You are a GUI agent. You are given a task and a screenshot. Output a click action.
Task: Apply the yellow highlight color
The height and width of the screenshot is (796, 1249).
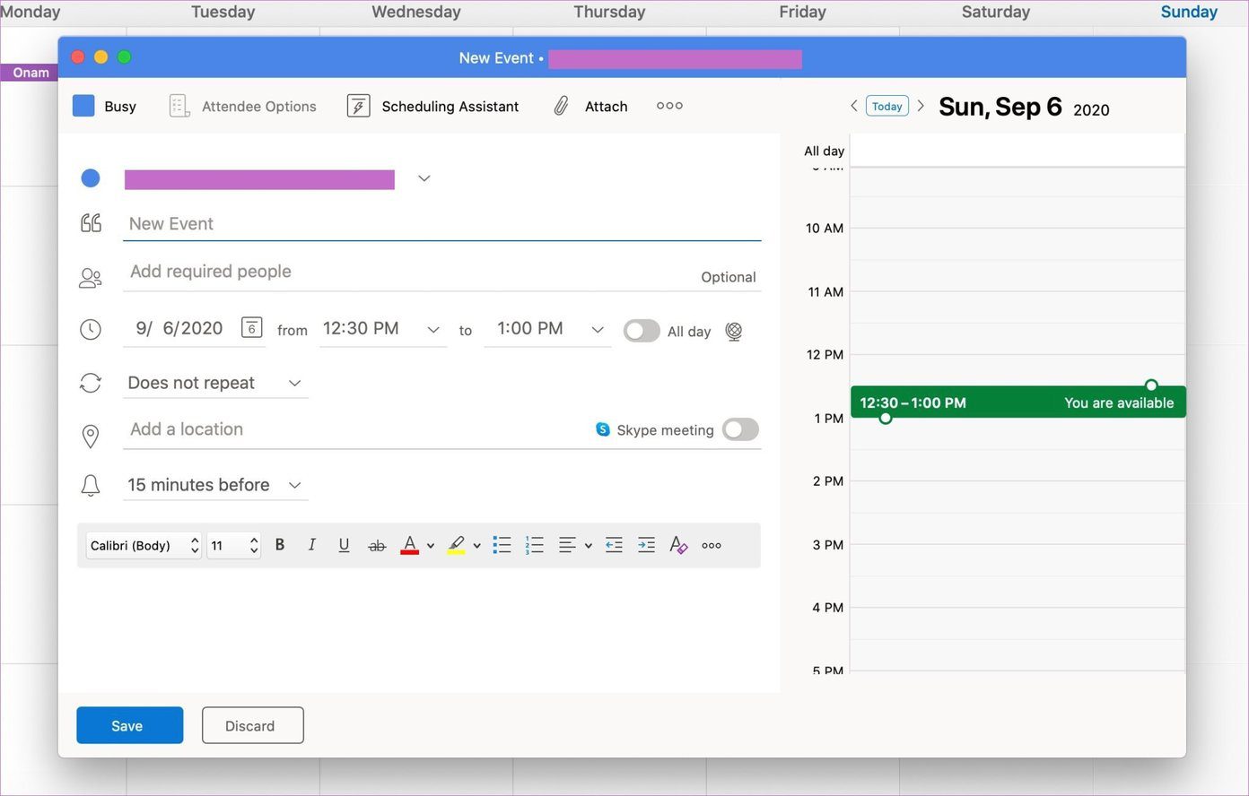pos(456,545)
